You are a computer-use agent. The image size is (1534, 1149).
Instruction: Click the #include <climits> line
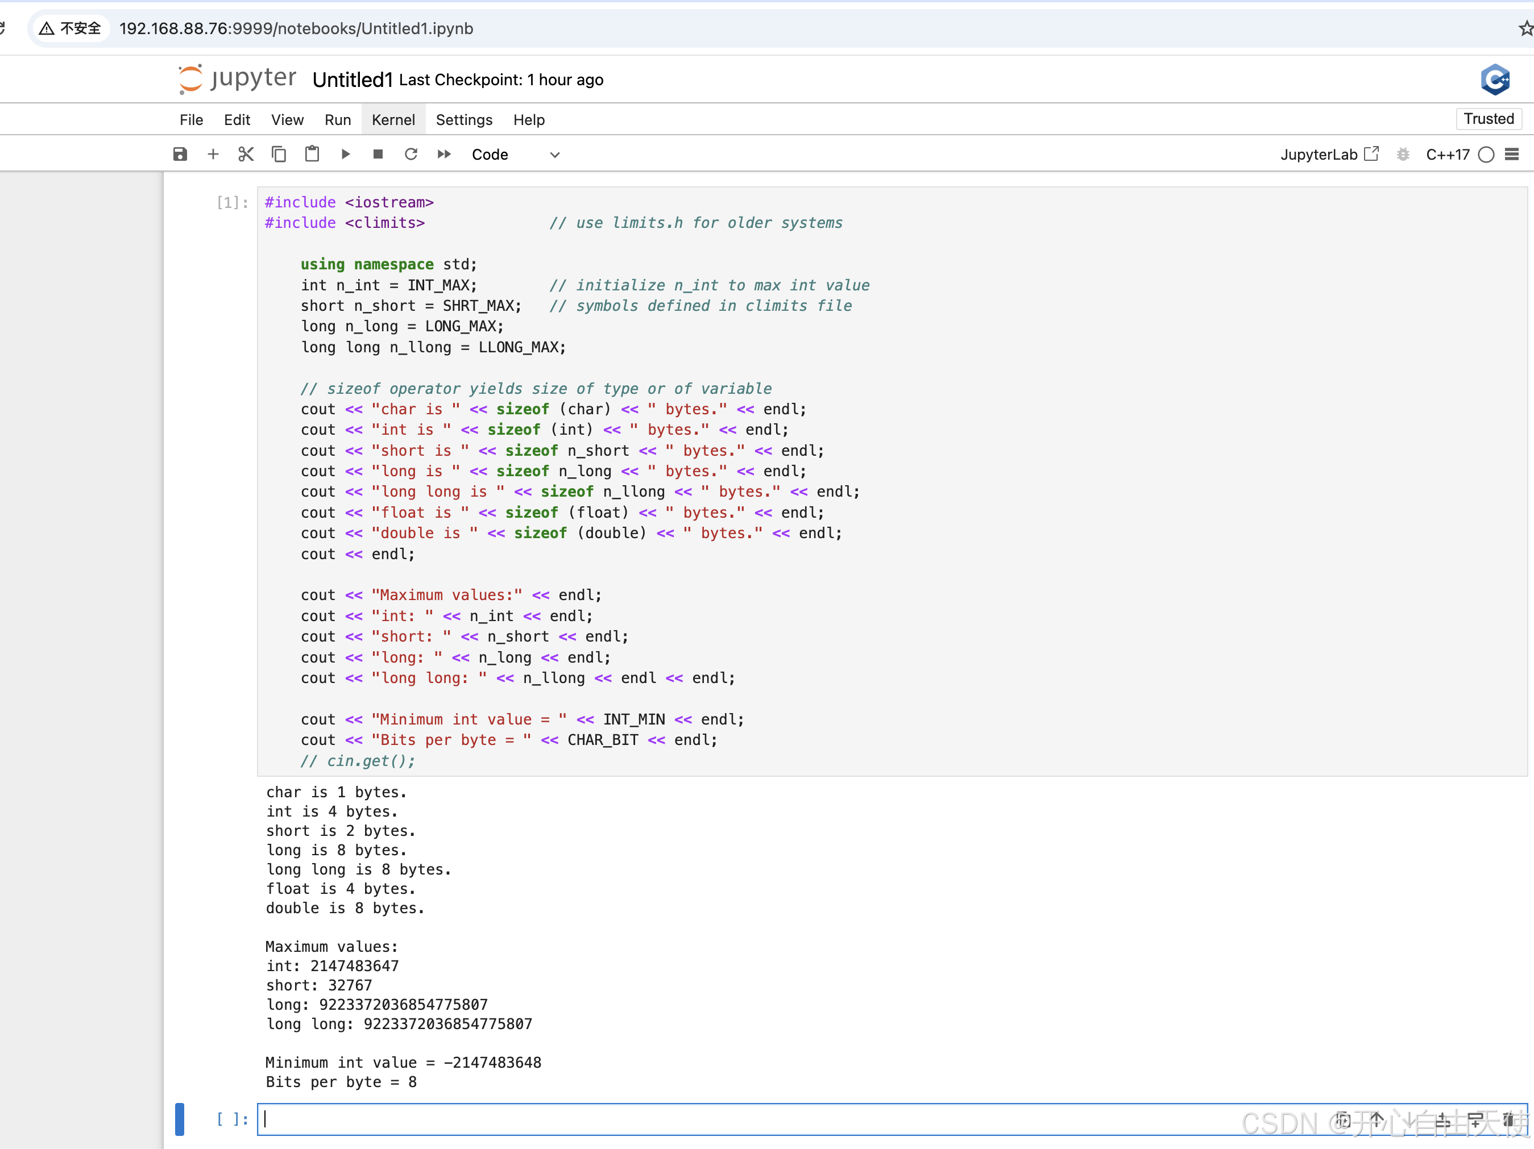tap(345, 222)
